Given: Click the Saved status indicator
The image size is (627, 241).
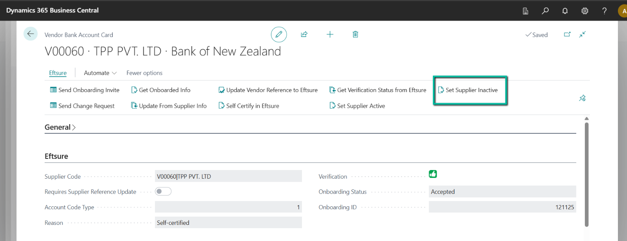Looking at the screenshot, I should click(537, 35).
